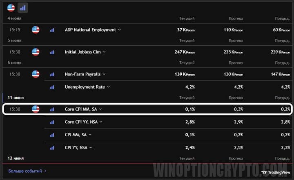Toggle the US flag country filter
This screenshot has width=294, height=180.
click(11, 7)
